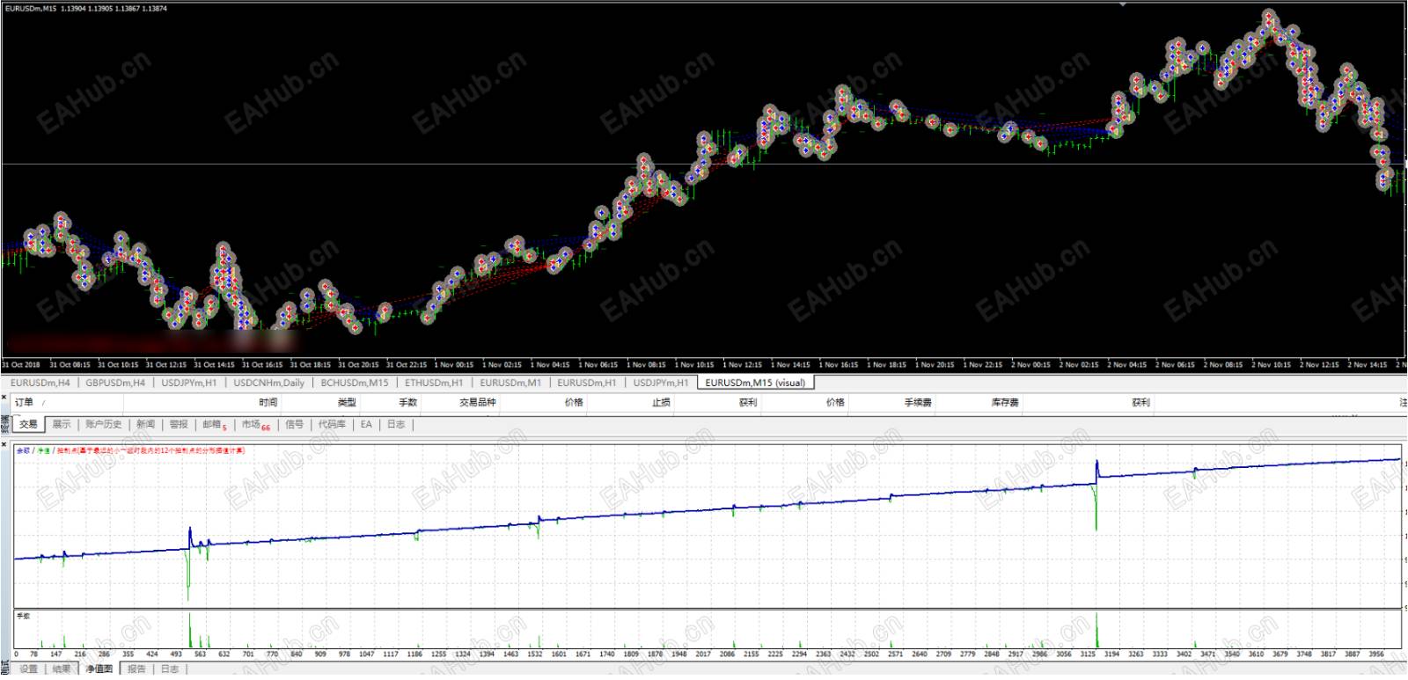Select the USDCNHm,Daily chart tab
This screenshot has width=1408, height=680.
pos(268,383)
